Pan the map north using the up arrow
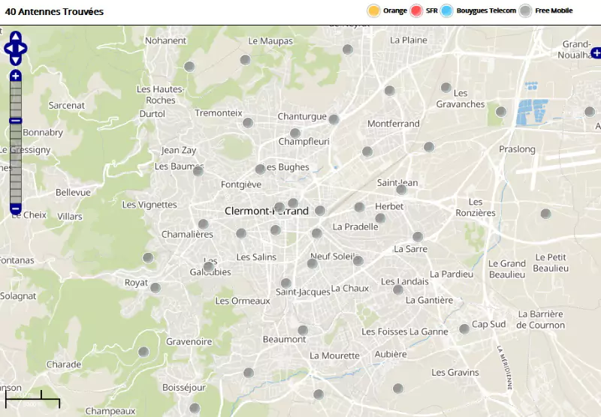601x417 pixels. [x=16, y=37]
